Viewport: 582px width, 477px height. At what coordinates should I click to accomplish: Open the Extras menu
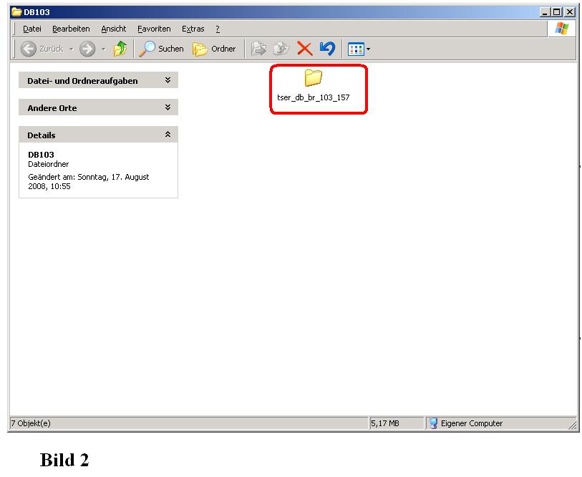[193, 29]
